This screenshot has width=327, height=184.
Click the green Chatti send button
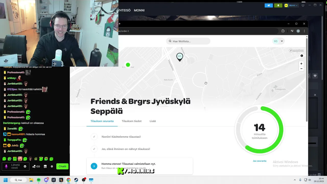click(x=62, y=166)
